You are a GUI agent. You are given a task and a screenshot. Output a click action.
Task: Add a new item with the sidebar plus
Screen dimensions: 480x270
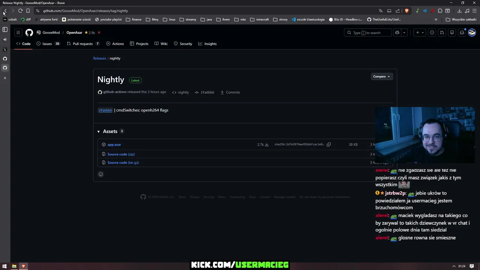pos(5,78)
